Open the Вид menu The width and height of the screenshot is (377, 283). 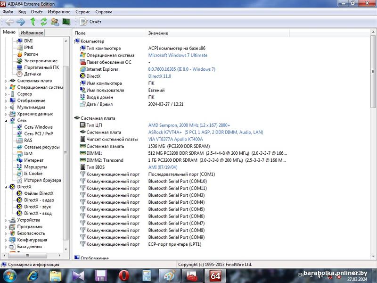coord(22,11)
